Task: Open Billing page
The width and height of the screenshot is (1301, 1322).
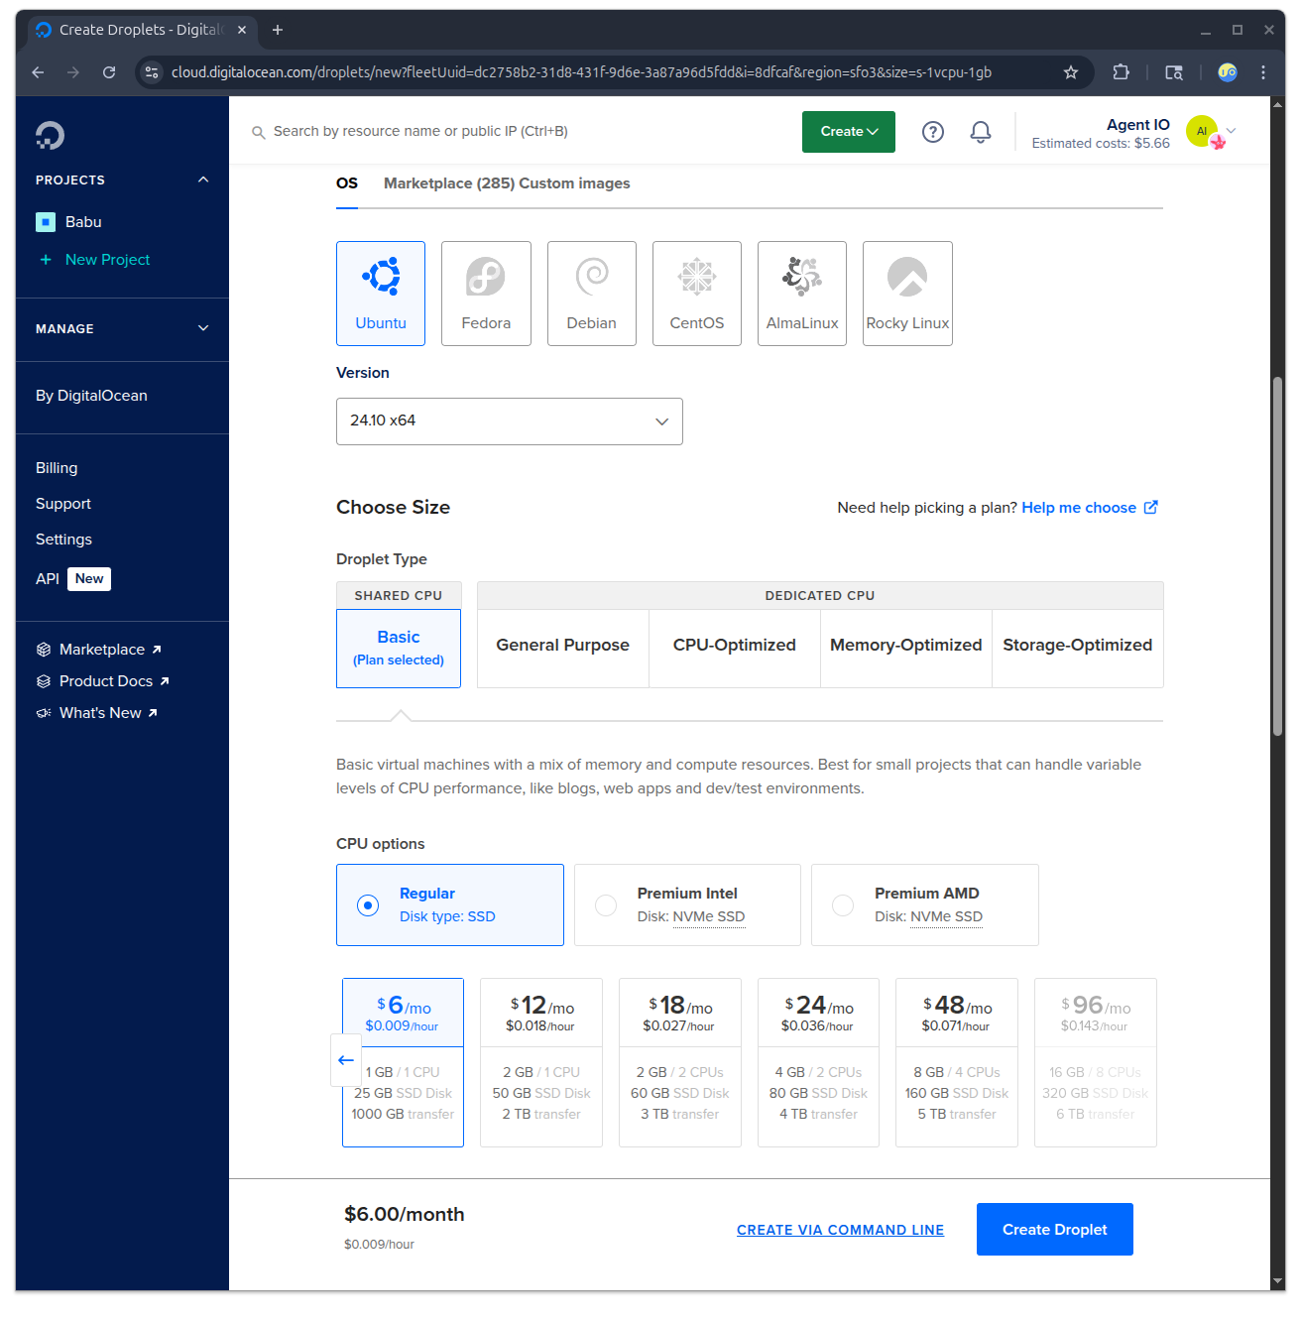Action: [57, 468]
